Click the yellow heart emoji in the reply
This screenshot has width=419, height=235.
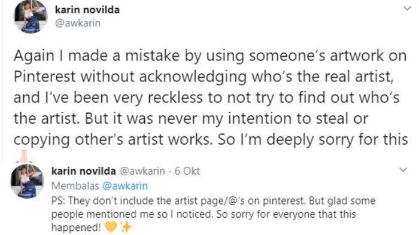[x=111, y=227]
